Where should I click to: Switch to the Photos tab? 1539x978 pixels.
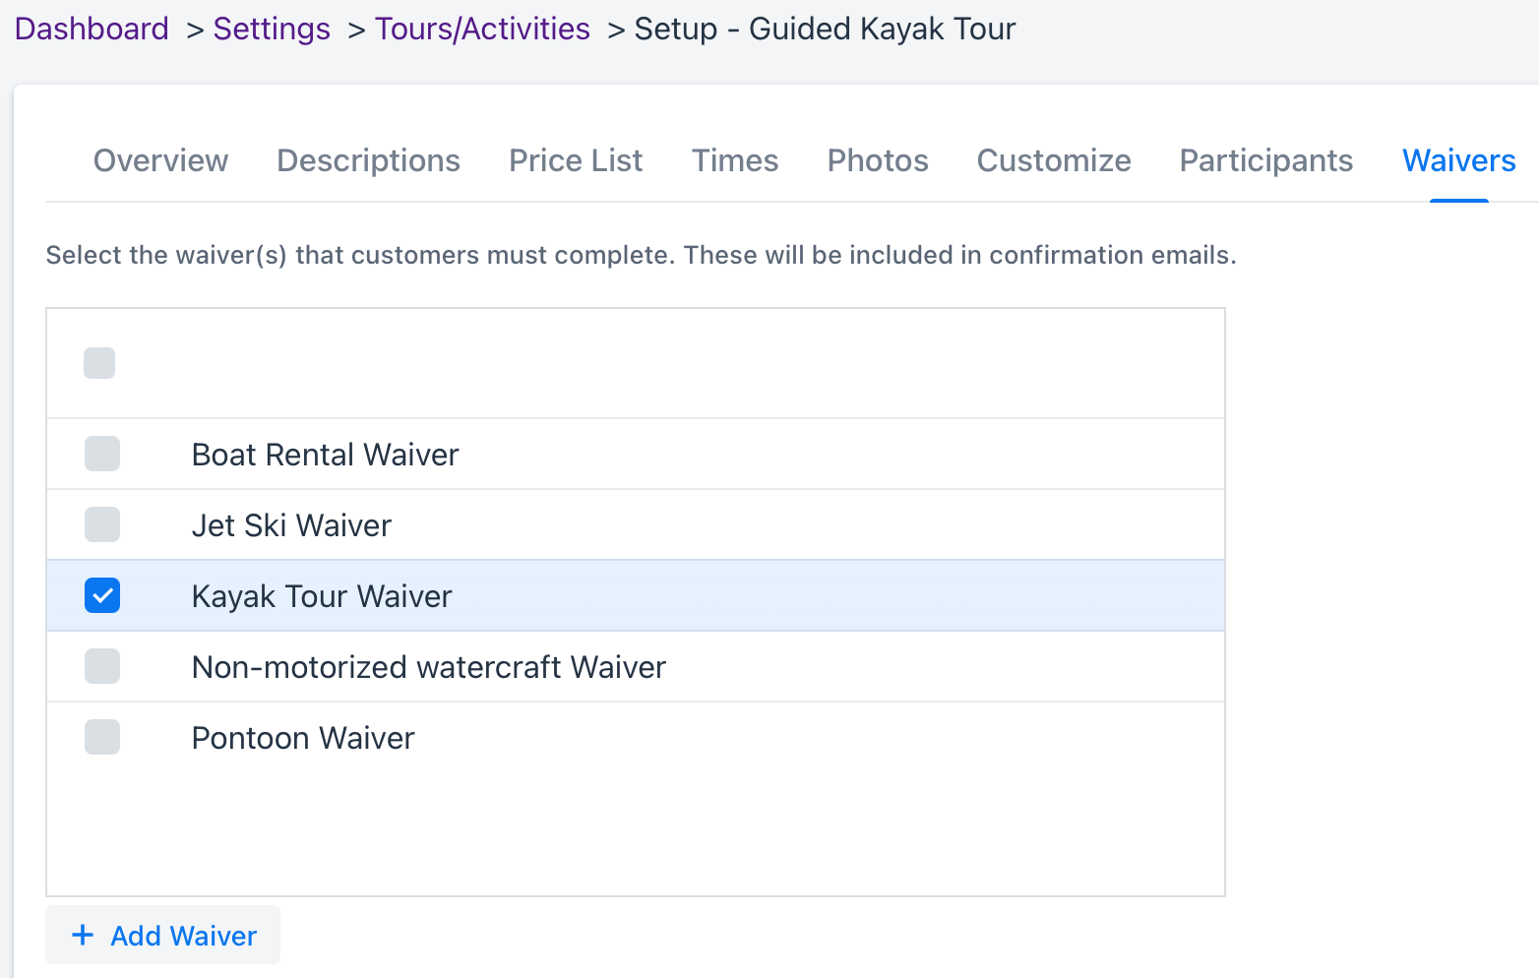[x=878, y=160]
